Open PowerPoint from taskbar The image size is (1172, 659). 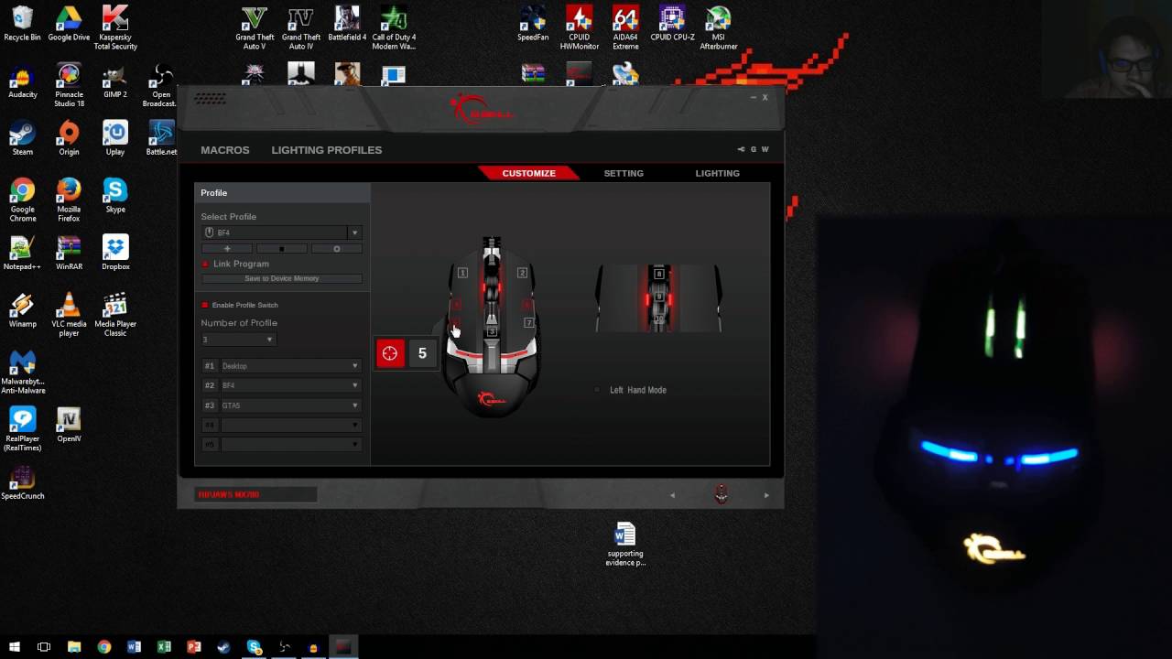click(x=194, y=647)
